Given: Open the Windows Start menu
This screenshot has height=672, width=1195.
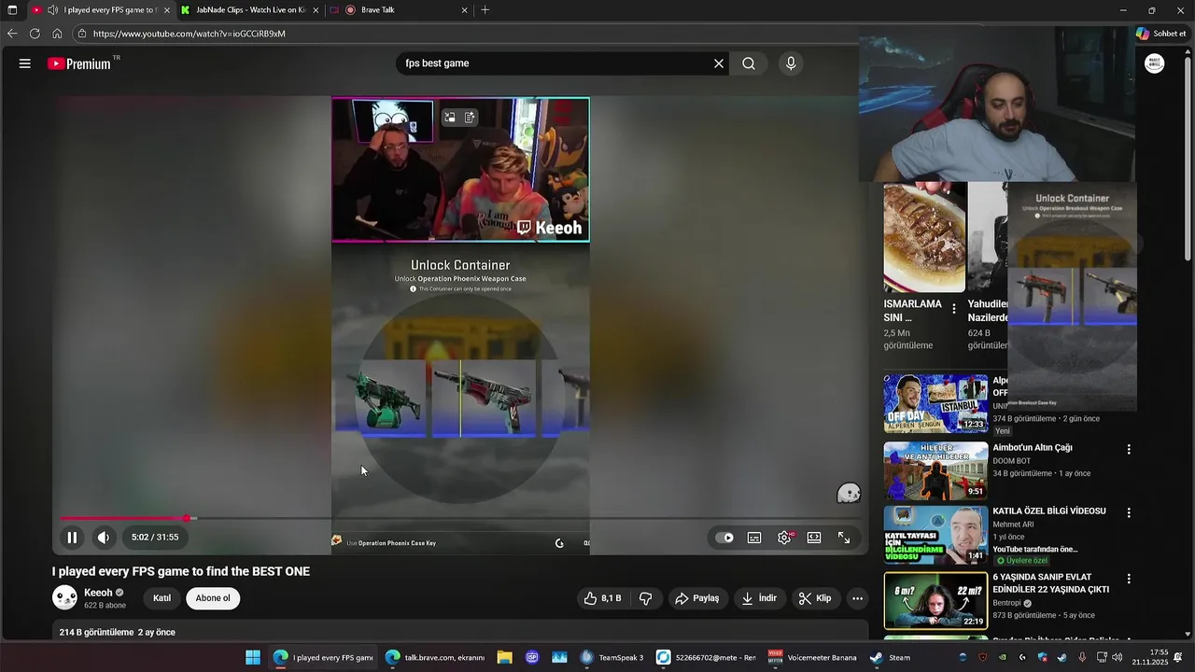Looking at the screenshot, I should [x=253, y=657].
